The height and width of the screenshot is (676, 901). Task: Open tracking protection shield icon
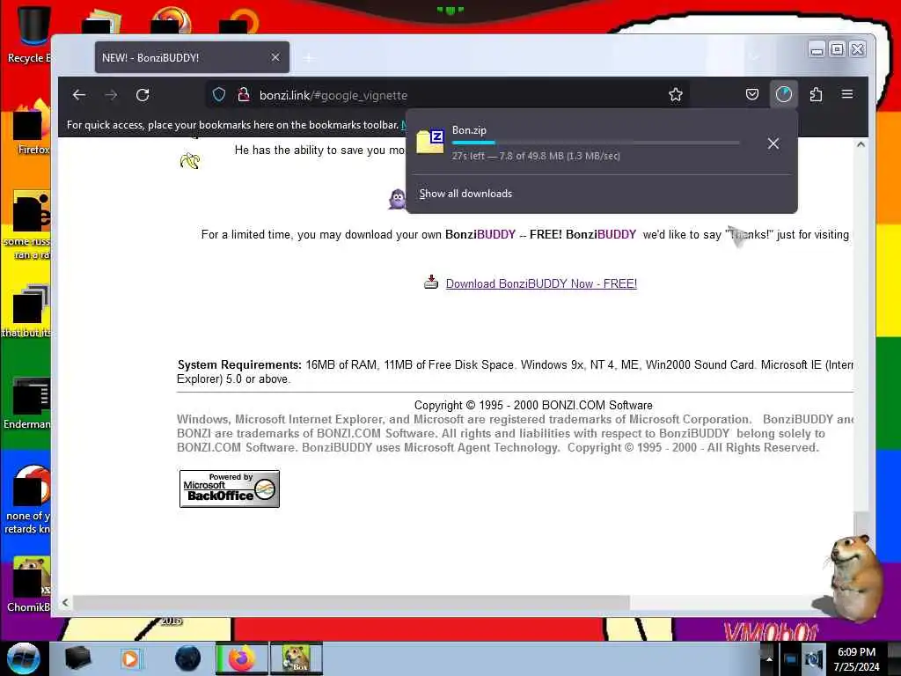[219, 95]
